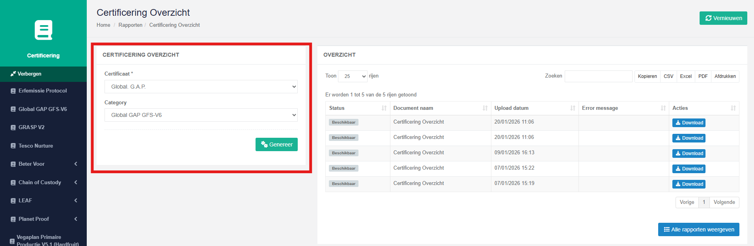Sort table by Status column arrows

[x=384, y=108]
